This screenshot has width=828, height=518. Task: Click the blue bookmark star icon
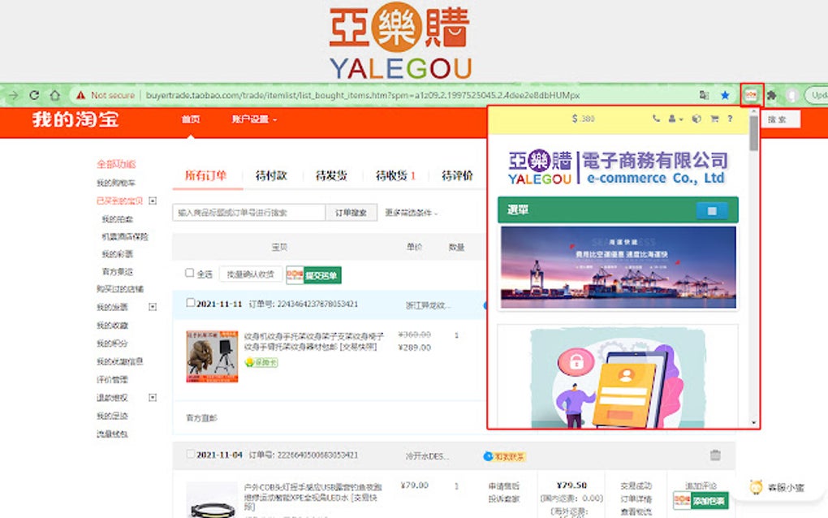725,95
